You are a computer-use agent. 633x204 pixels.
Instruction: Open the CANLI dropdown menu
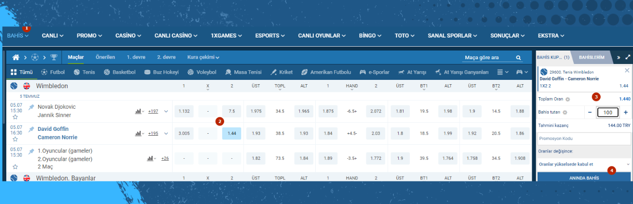[x=52, y=36]
